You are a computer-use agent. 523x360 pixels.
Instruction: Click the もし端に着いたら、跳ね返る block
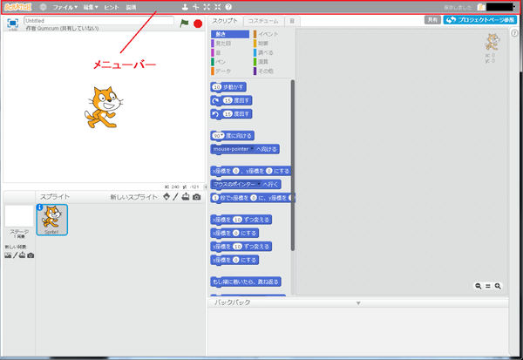click(246, 282)
